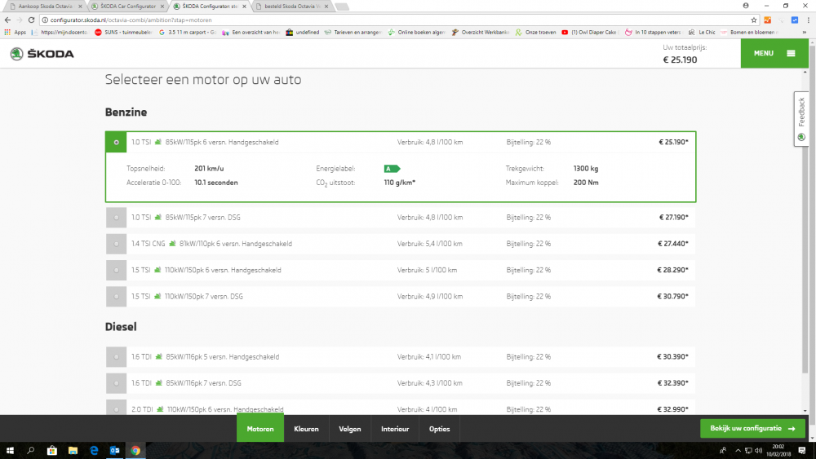Click eco icon next to 2.0 TDI

[x=160, y=409]
